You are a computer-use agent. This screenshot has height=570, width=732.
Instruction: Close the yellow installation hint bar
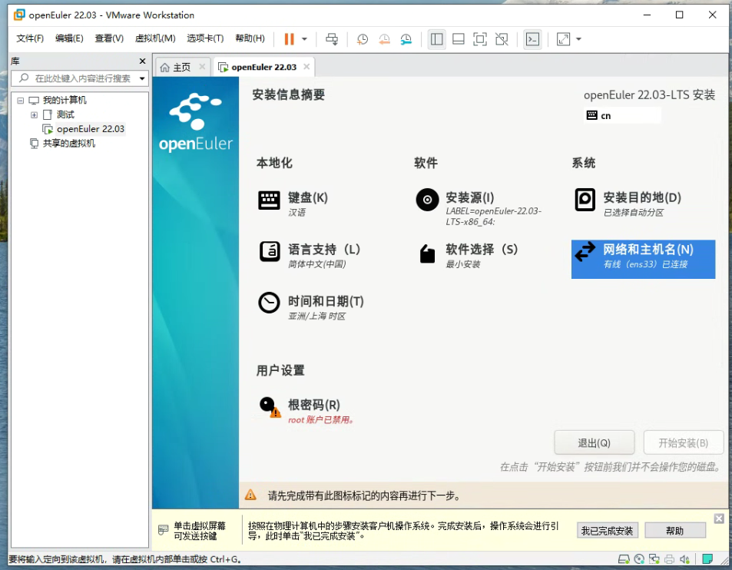[719, 519]
